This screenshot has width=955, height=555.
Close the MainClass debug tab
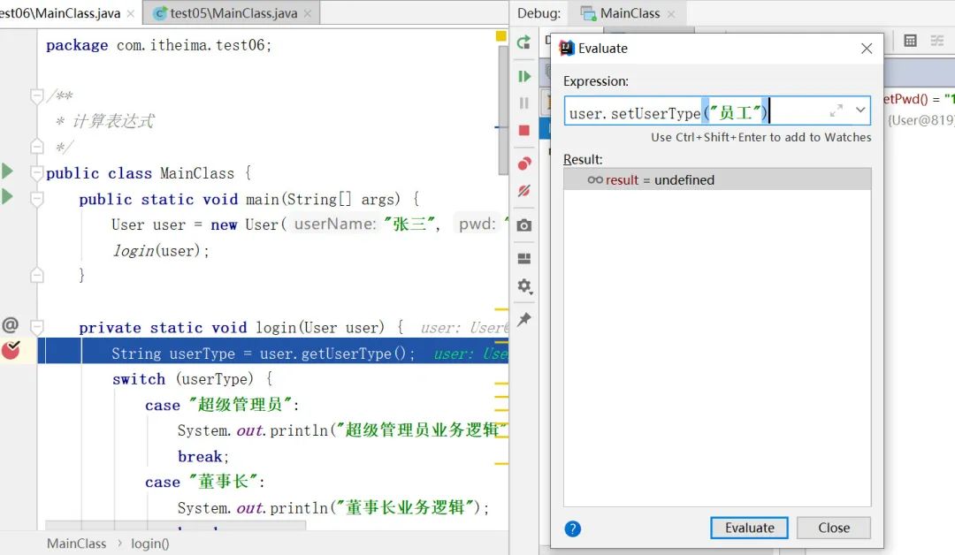click(670, 14)
